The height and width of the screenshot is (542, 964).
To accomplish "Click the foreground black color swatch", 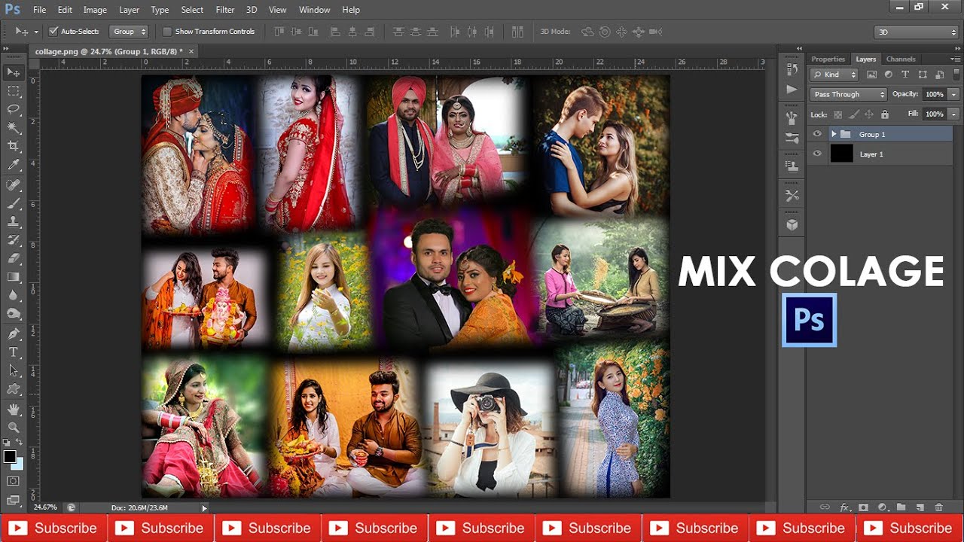I will [x=10, y=457].
